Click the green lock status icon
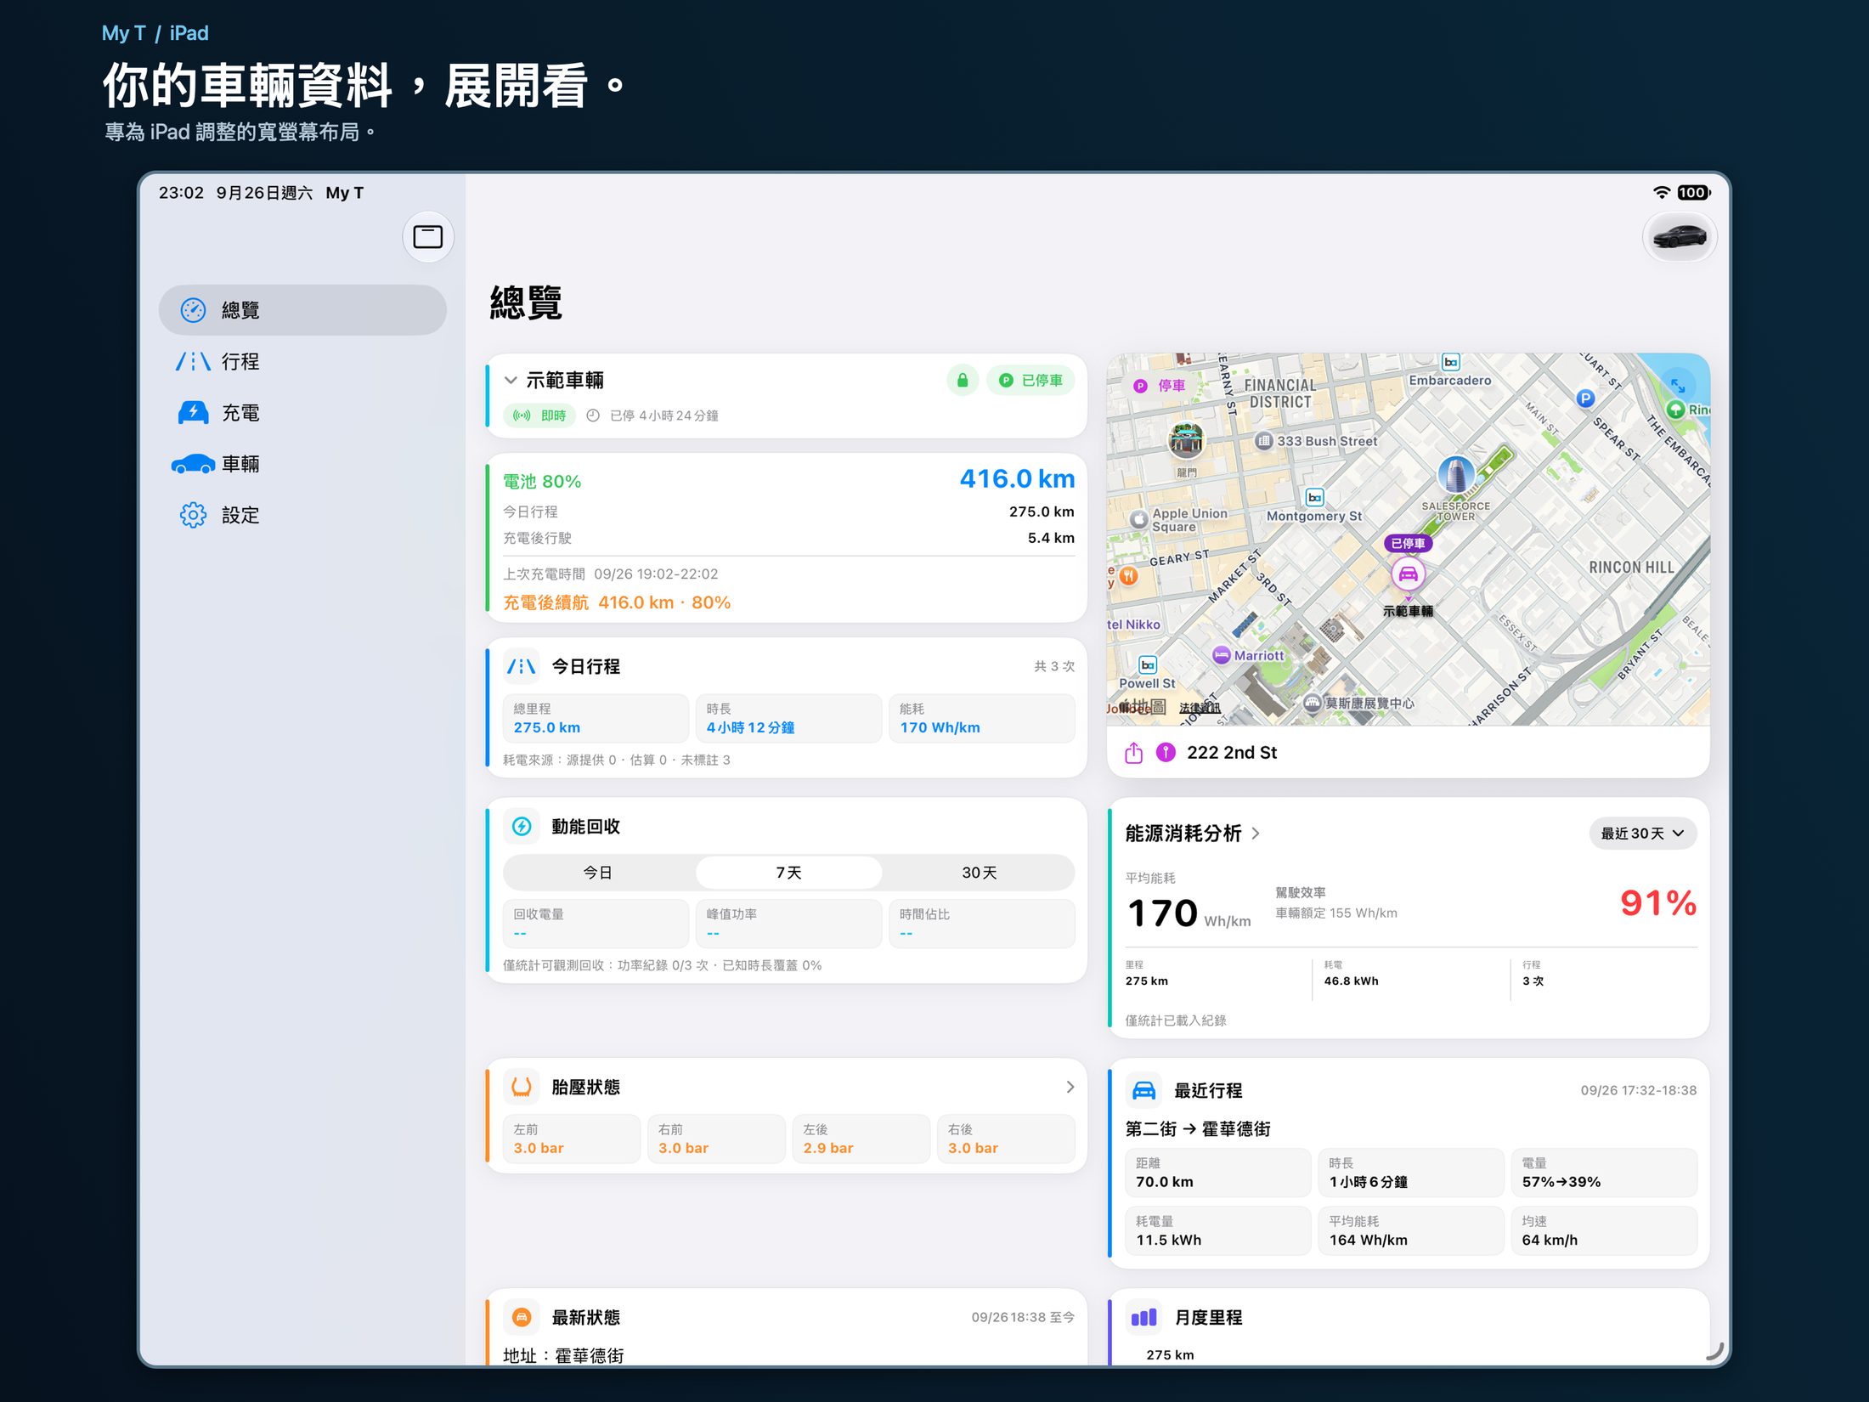1869x1402 pixels. [x=963, y=381]
